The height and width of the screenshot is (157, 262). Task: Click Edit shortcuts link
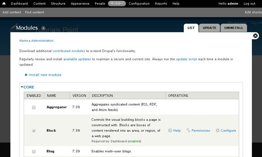(x=253, y=12)
